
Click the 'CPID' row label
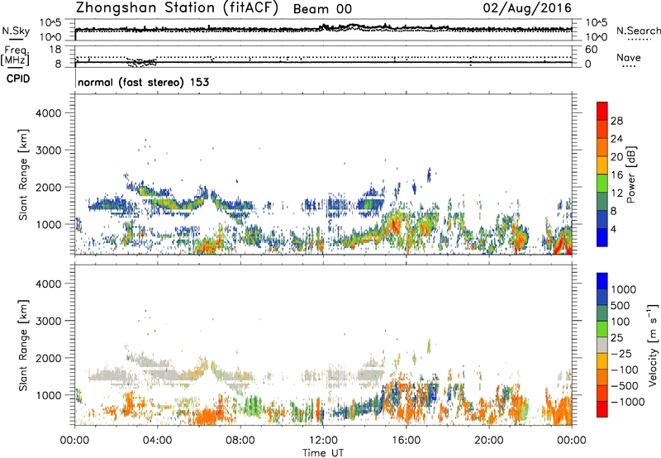(18, 79)
